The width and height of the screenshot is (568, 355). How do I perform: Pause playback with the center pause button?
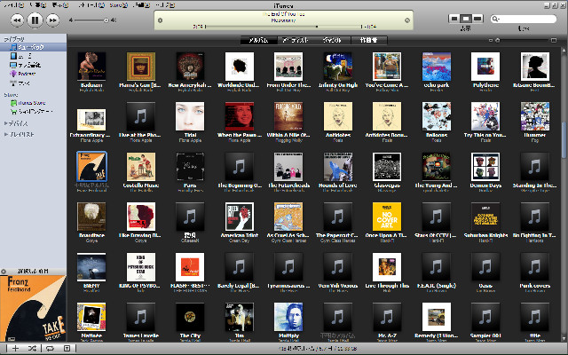point(35,19)
